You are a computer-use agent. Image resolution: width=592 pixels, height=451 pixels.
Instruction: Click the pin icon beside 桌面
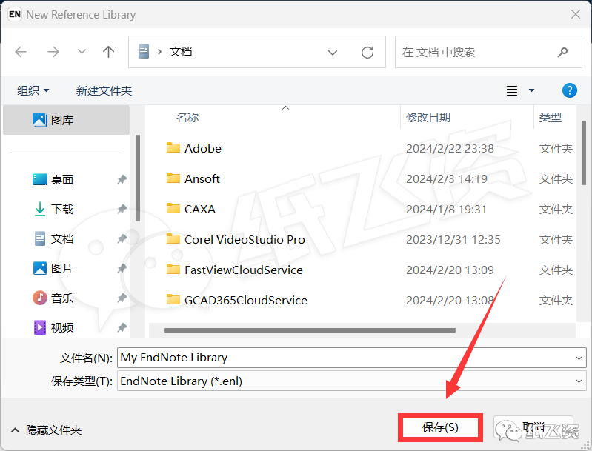point(122,180)
